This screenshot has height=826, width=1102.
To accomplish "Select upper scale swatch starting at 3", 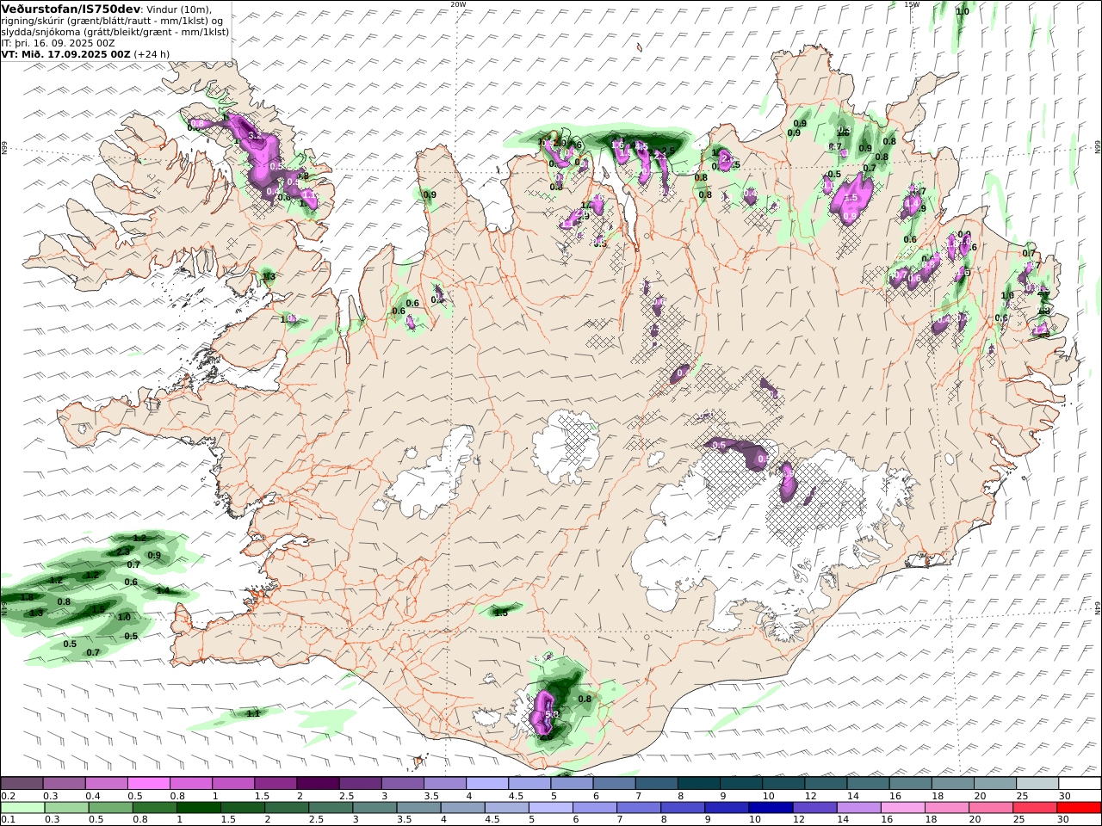I will coord(402,783).
